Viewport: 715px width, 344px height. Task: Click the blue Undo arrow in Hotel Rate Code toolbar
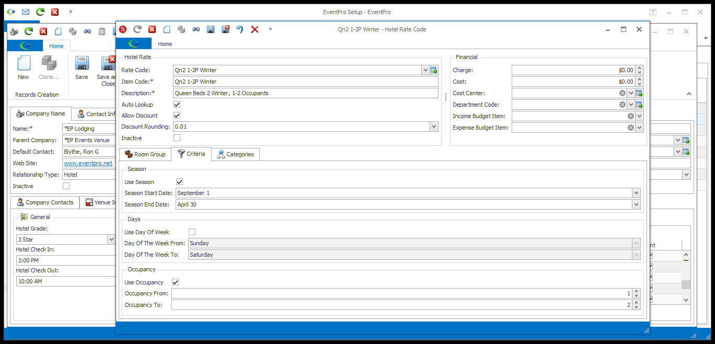240,30
